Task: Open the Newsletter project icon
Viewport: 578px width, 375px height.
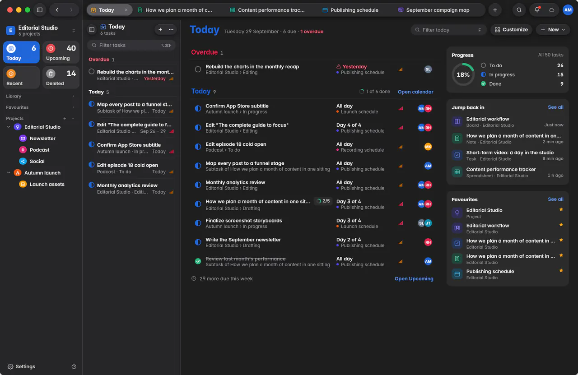Action: click(x=23, y=139)
